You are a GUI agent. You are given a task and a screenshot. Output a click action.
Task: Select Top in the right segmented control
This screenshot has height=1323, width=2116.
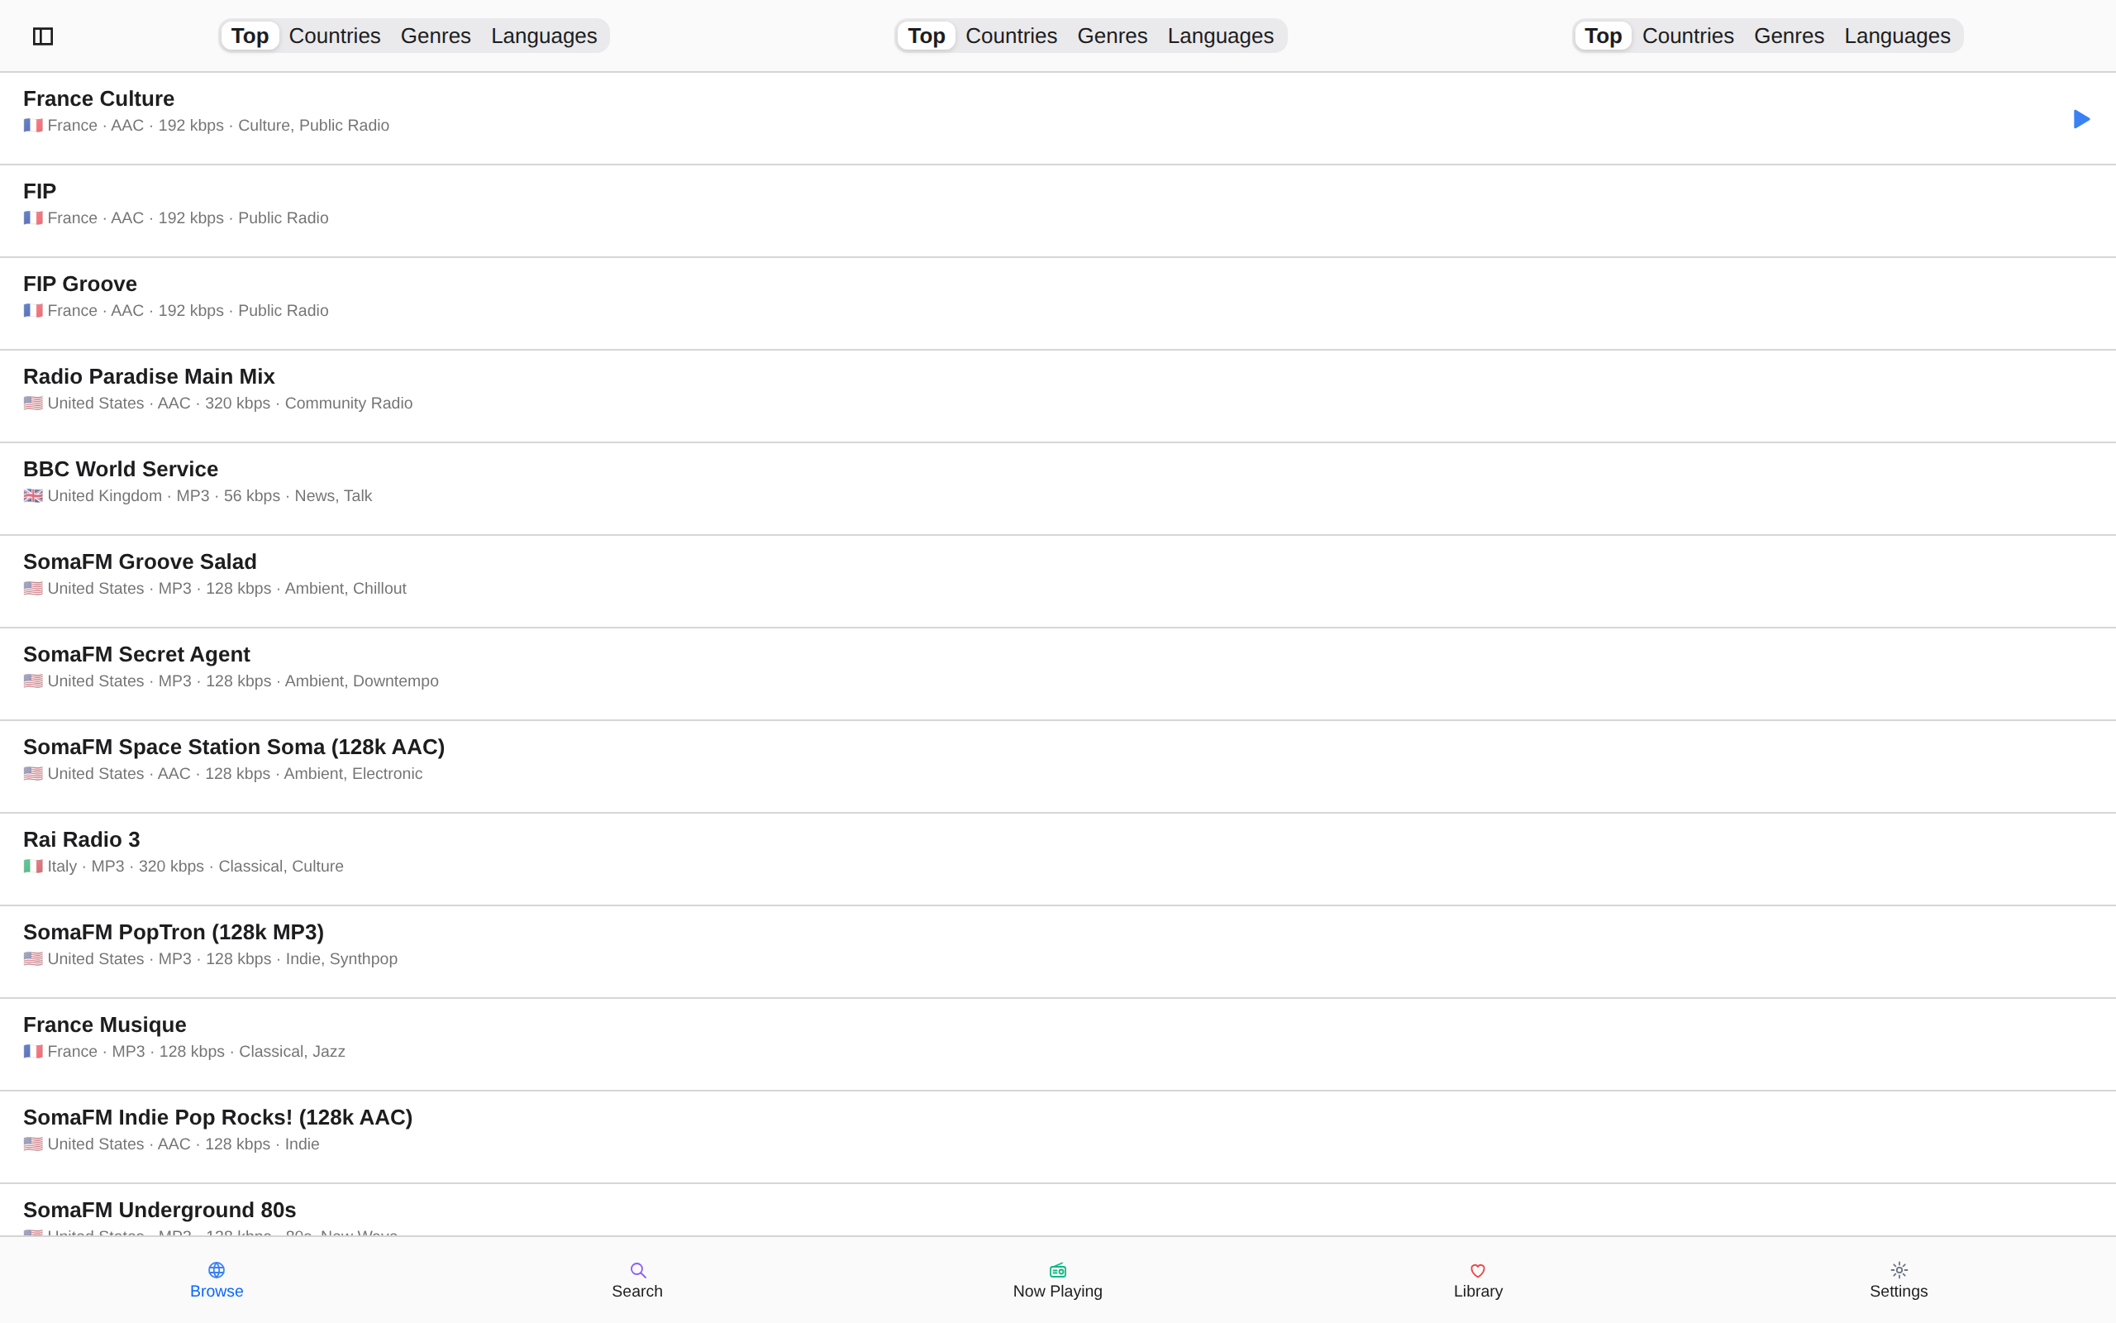[x=1604, y=36]
